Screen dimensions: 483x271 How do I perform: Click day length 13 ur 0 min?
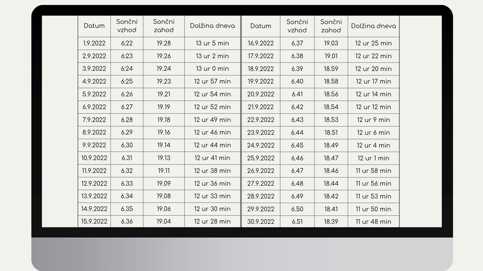212,69
